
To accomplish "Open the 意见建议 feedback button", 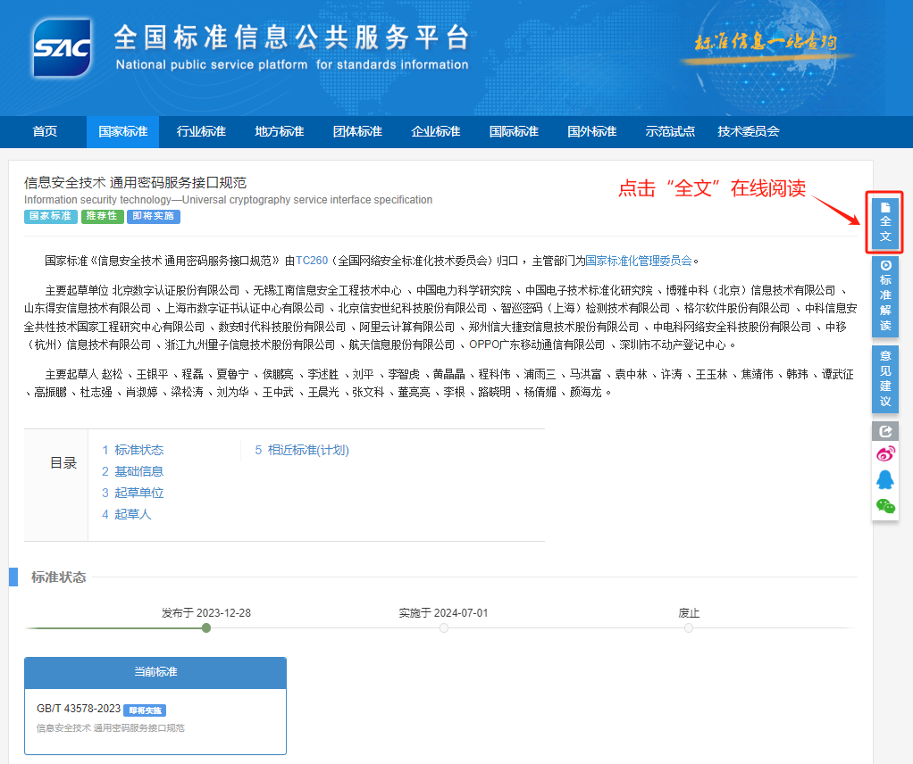I will [x=884, y=379].
